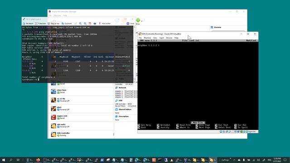Click Windows Start button
The height and width of the screenshot is (163, 290).
[4, 160]
